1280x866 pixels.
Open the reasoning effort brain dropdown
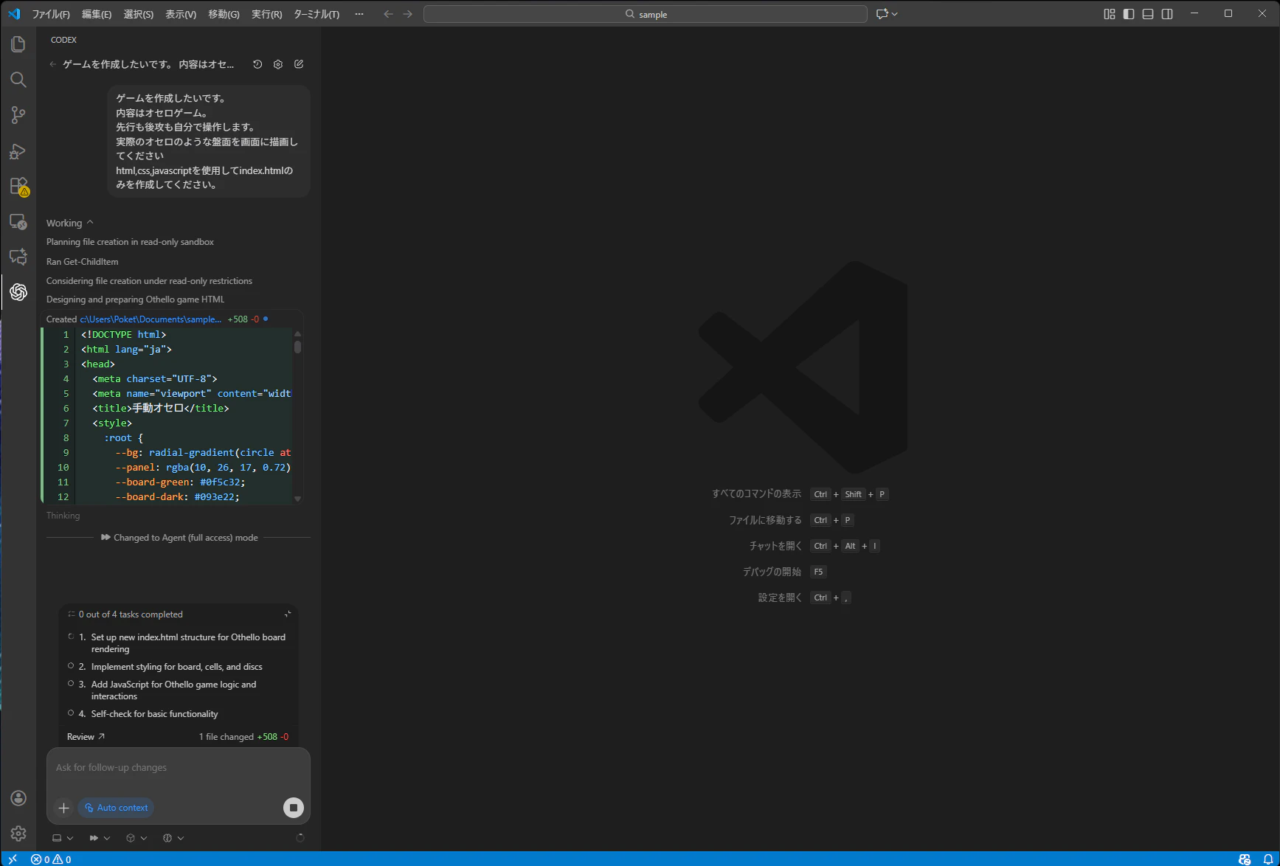pos(173,838)
